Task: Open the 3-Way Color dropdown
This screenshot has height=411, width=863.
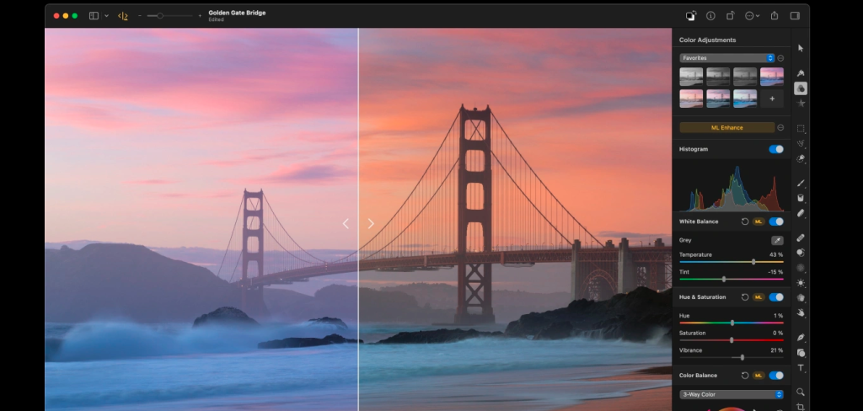Action: (x=732, y=394)
